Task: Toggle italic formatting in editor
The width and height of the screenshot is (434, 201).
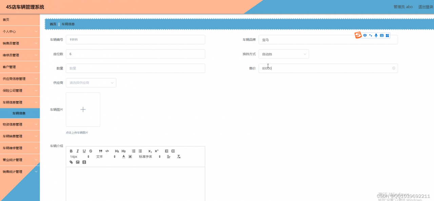Action: (78, 151)
